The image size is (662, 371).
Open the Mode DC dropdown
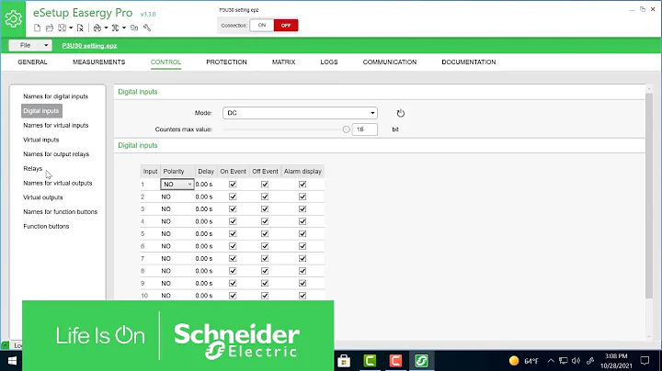point(300,113)
